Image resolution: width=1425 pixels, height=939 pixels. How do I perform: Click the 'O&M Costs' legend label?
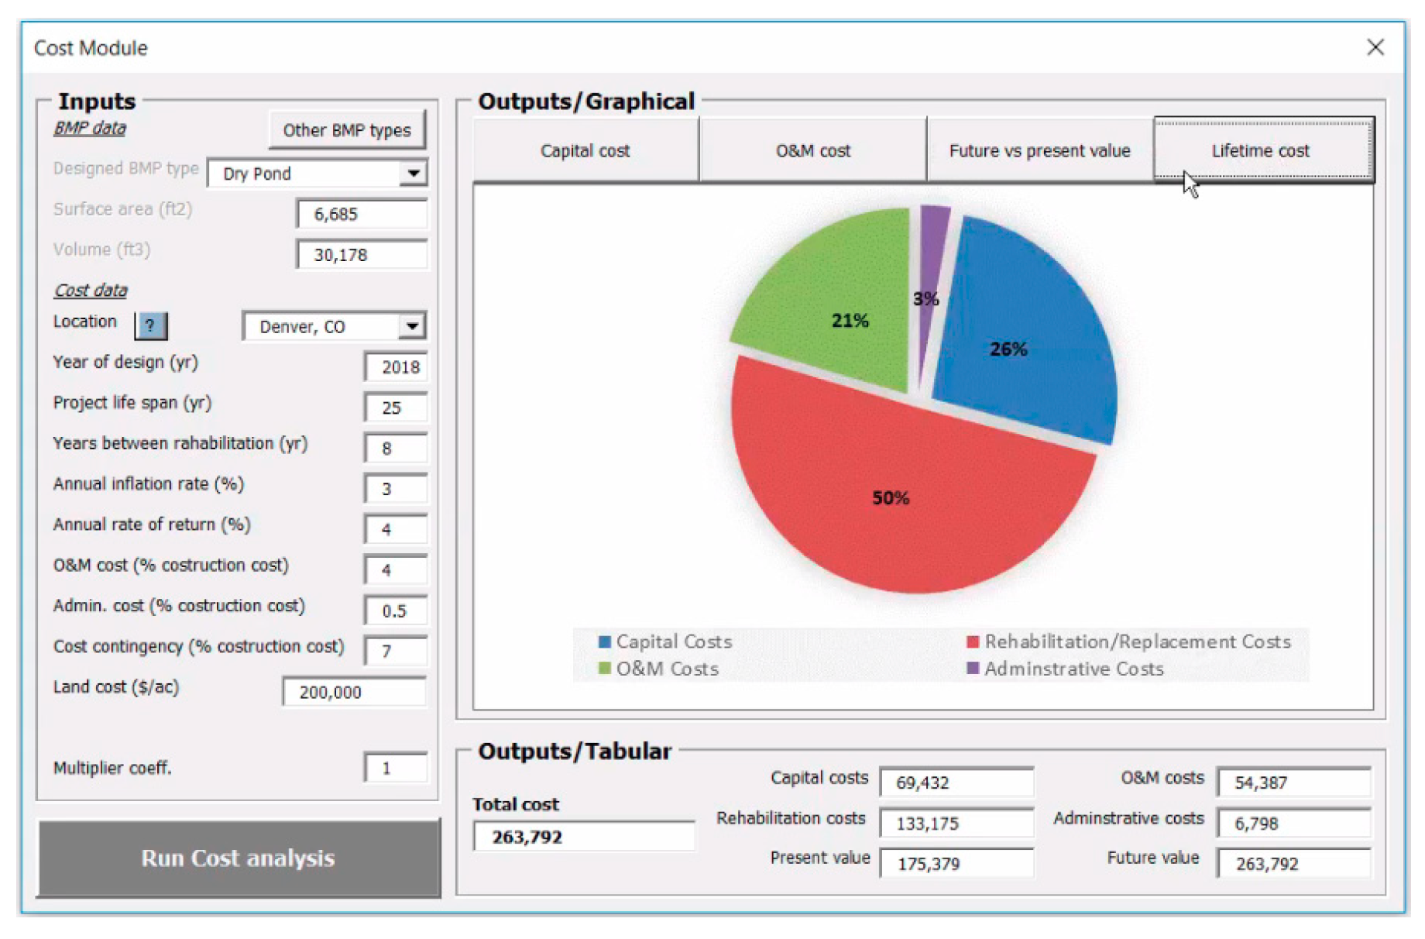coord(668,668)
